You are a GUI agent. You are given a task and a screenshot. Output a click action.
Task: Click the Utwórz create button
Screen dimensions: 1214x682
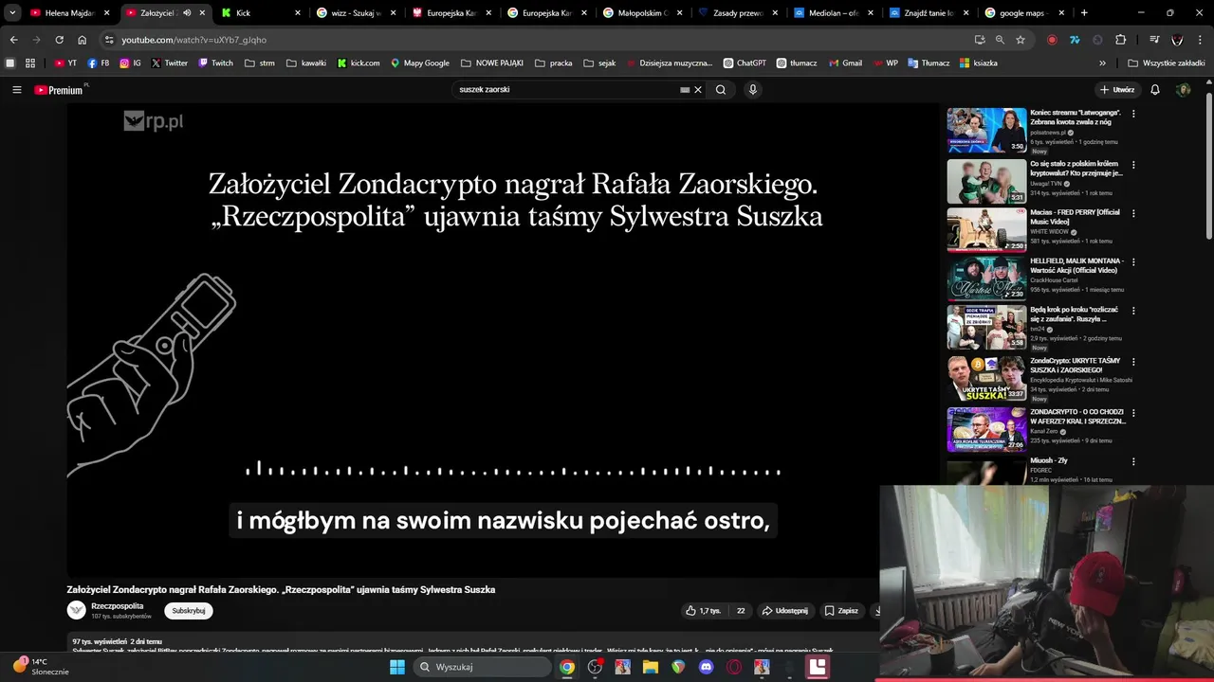(1117, 90)
